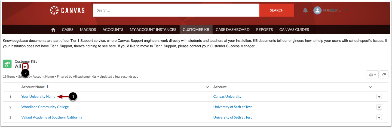Open Canvas University account link
This screenshot has height=127, width=392.
click(x=227, y=97)
